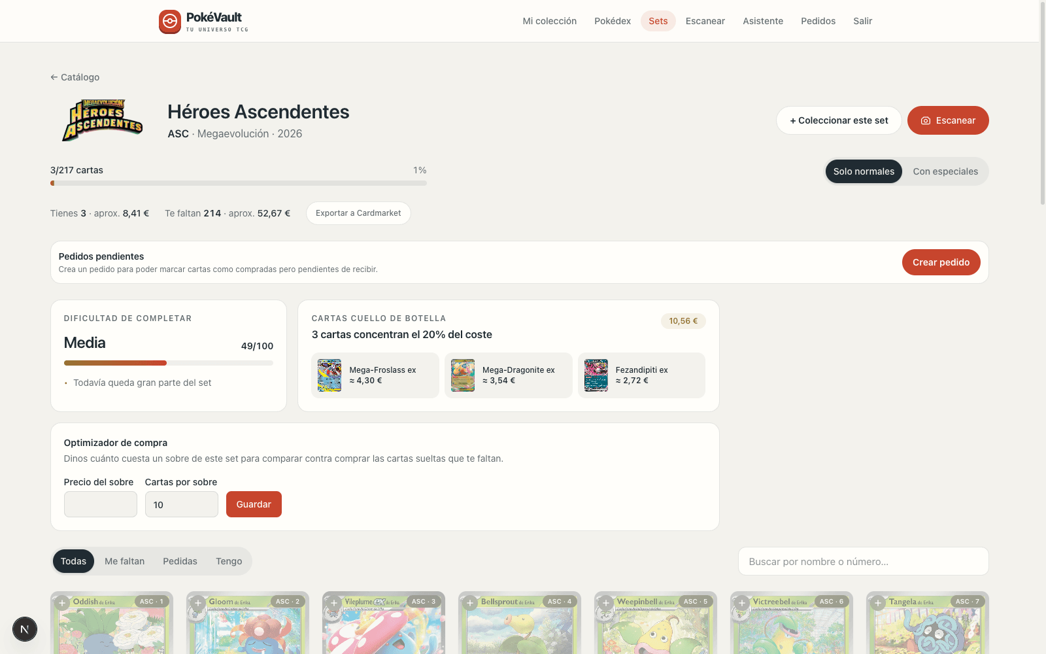Add the Bellsprout card with its plus icon
Viewport: 1046px width, 654px height.
tap(470, 603)
